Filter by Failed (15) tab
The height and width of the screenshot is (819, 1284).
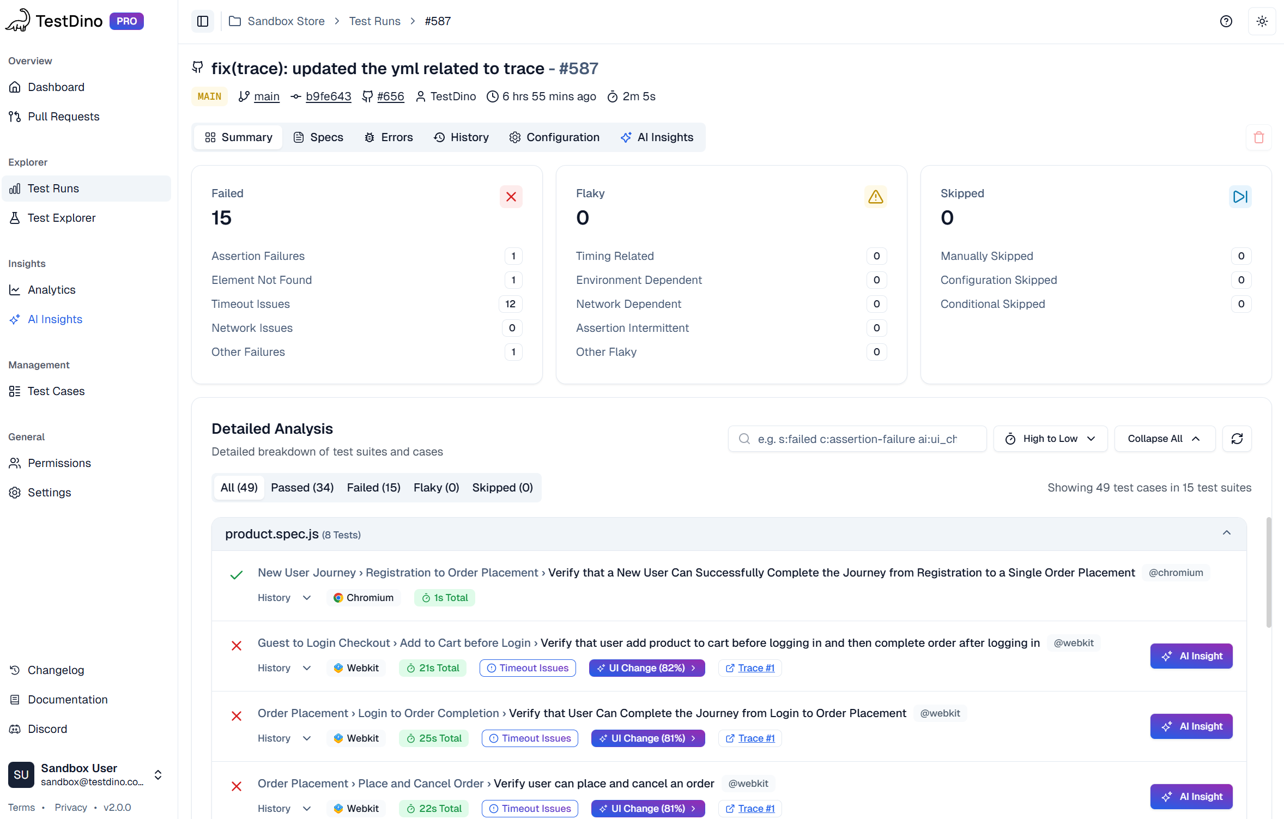click(x=373, y=488)
